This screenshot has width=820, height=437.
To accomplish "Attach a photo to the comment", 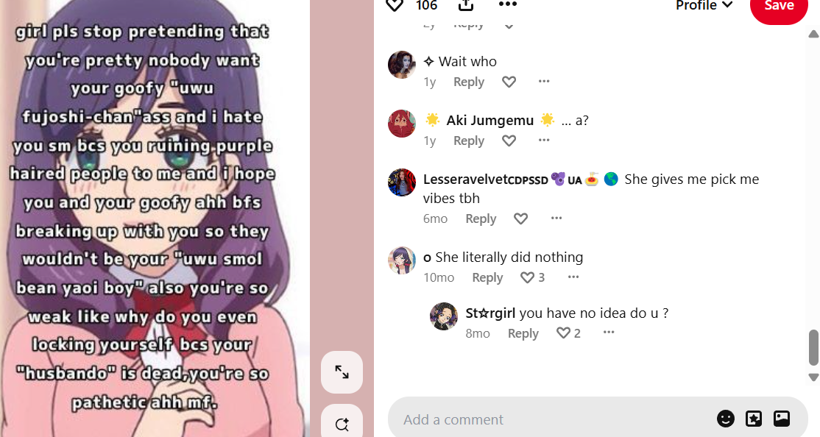I will pyautogui.click(x=781, y=419).
